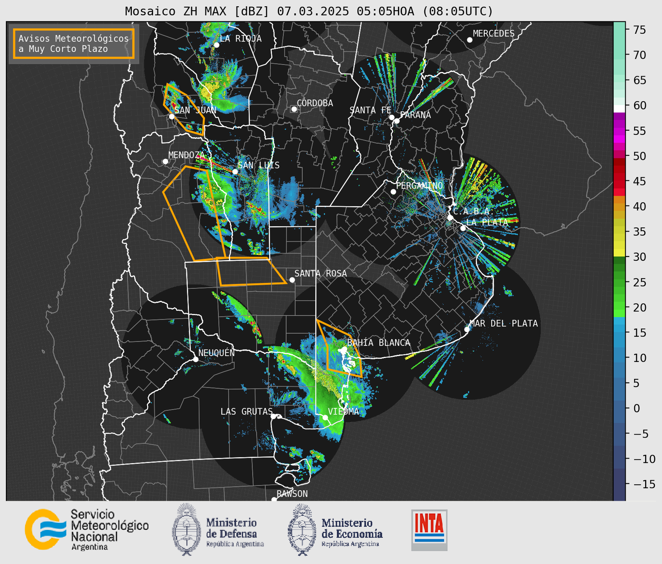Screen dimensions: 662x564
Task: Click the NEUQUÉN city label
Action: [217, 353]
